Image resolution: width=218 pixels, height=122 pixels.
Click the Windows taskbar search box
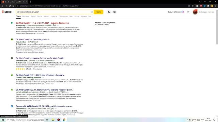click(25, 120)
